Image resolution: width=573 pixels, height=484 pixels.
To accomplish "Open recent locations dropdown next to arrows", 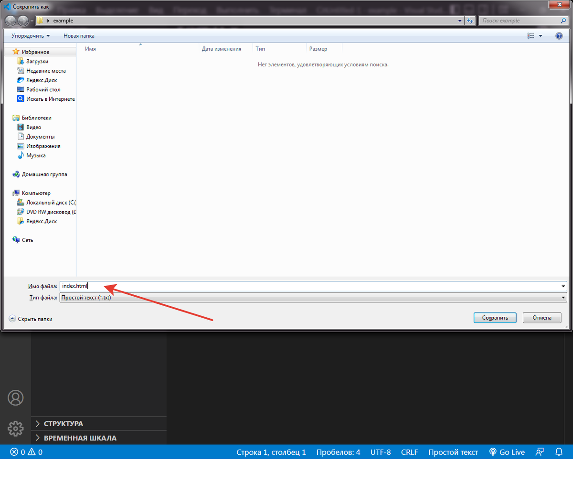I will 32,21.
